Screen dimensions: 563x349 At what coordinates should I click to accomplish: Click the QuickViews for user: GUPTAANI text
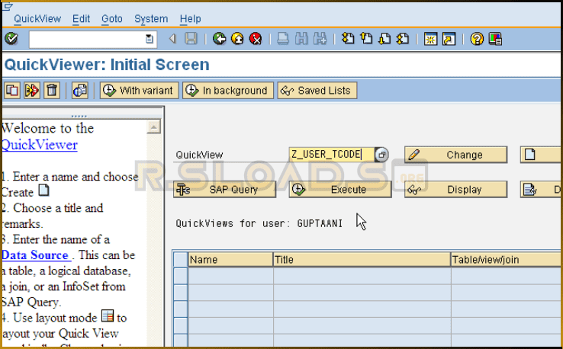click(x=259, y=223)
